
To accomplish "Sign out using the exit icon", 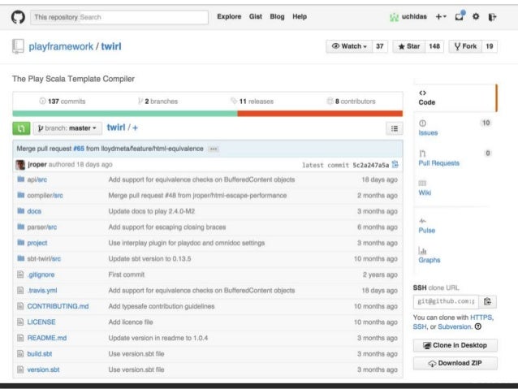I will (x=492, y=16).
